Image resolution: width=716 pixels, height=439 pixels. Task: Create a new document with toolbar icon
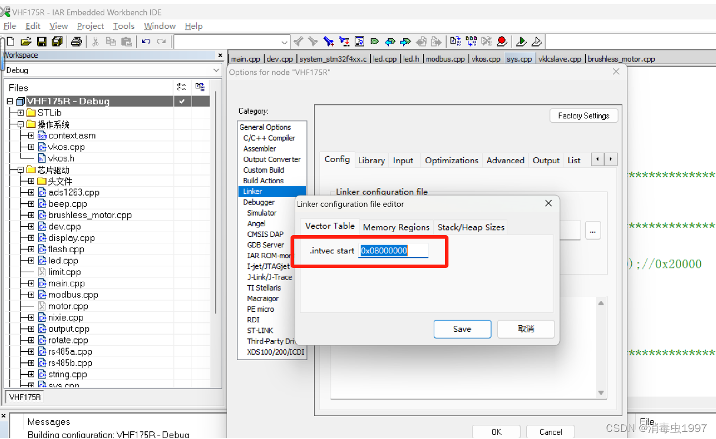(10, 41)
